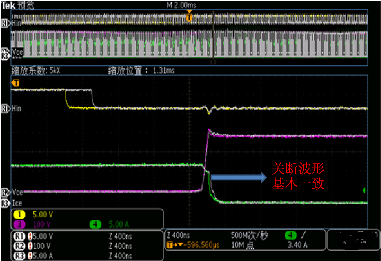Click the green trigger level arrow at right edge
This screenshot has height=261, width=381.
(x=364, y=190)
